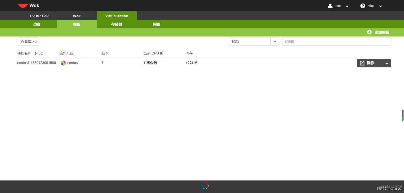This screenshot has height=193, width=404.
Task: Click the 内存 column header
Action: point(189,53)
